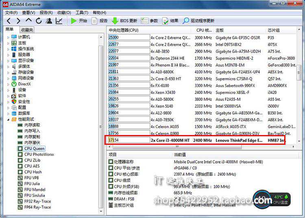
Task: Click the BIOS 更新 toolbar button
Action: pos(124,21)
